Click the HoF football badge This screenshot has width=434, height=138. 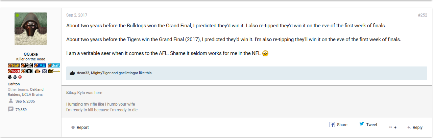(14, 65)
